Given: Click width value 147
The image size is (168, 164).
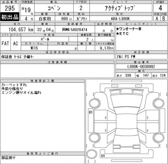Looking at the screenshot, I should pos(146,75).
